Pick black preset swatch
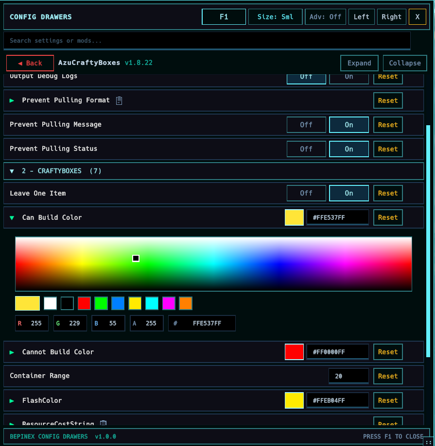 (x=67, y=303)
